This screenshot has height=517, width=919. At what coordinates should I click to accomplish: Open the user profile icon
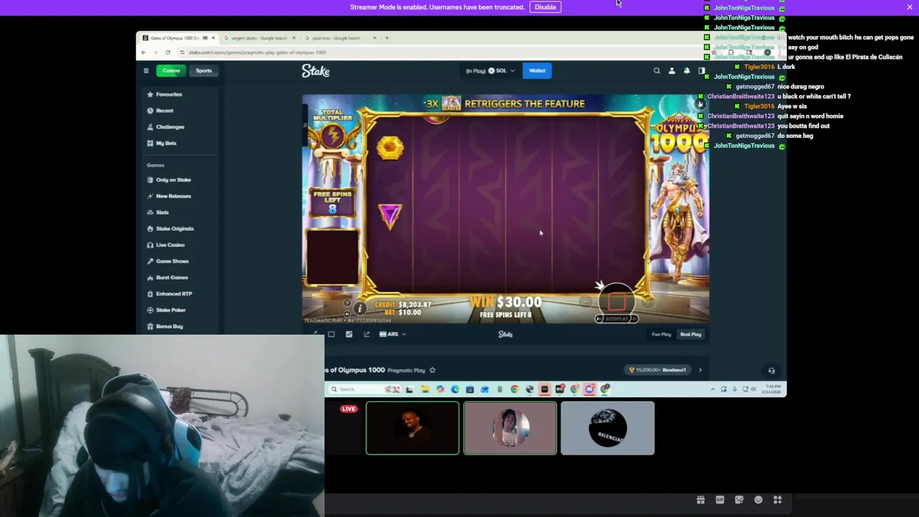(x=672, y=70)
